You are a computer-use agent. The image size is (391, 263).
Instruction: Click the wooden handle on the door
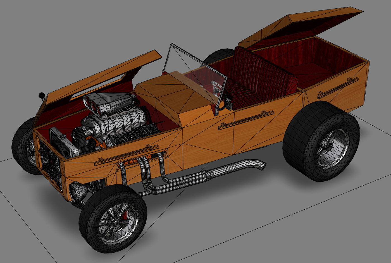click(x=246, y=120)
